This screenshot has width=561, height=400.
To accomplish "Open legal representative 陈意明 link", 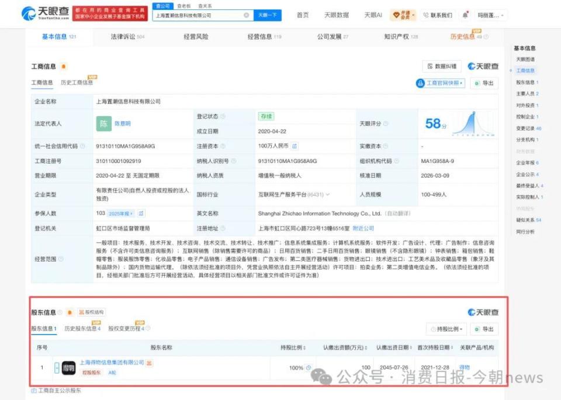I will point(123,124).
